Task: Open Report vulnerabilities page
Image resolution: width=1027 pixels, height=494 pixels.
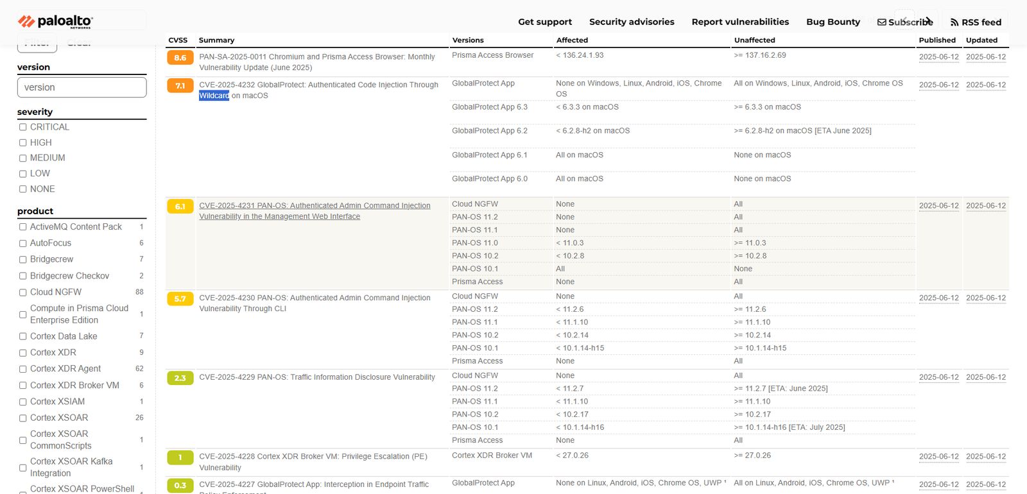Action: [740, 22]
